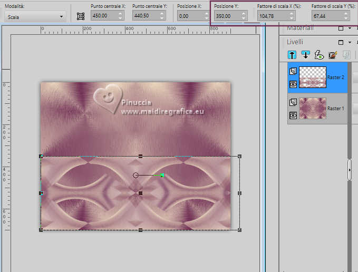Adjust the Fattore di scala Y spinner
The image size is (358, 272).
(346, 16)
